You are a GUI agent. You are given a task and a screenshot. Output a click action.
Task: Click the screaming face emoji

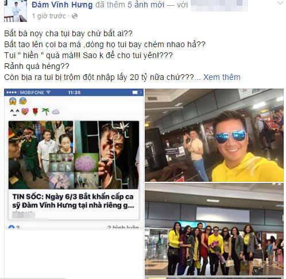[x=13, y=101]
